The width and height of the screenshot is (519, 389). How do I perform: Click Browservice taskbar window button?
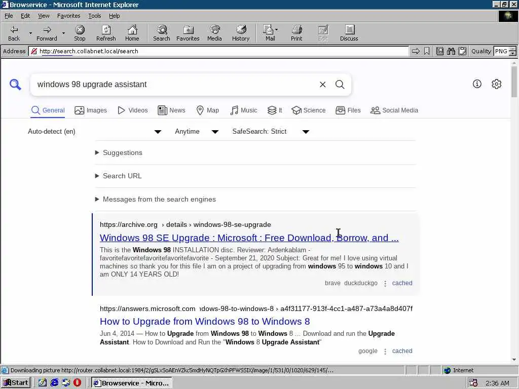click(131, 383)
